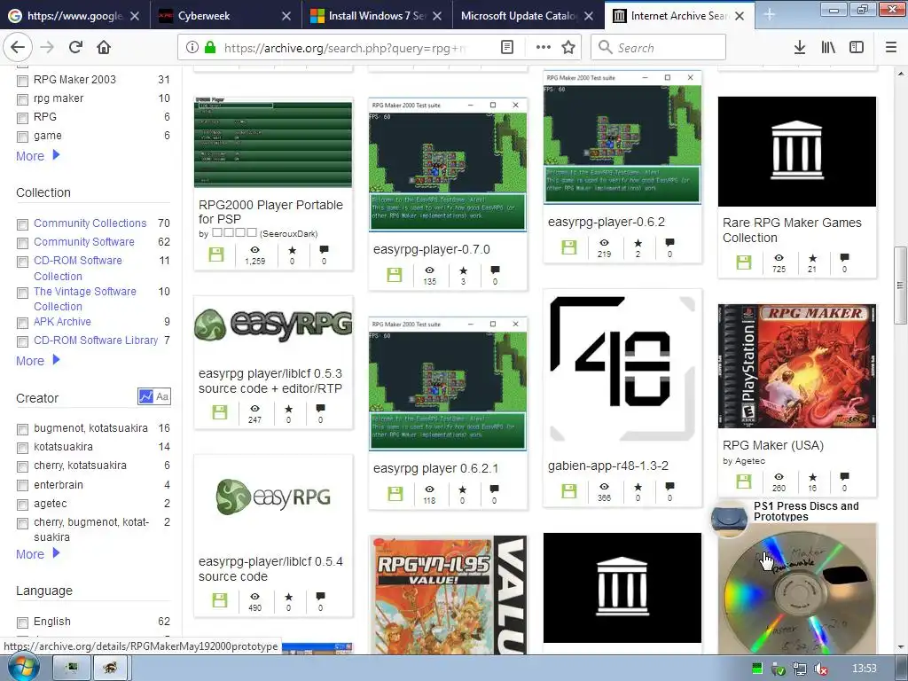Click software disk icon under gabien-app-r48-1.3-2
Screen dimensions: 908x681
tap(569, 491)
